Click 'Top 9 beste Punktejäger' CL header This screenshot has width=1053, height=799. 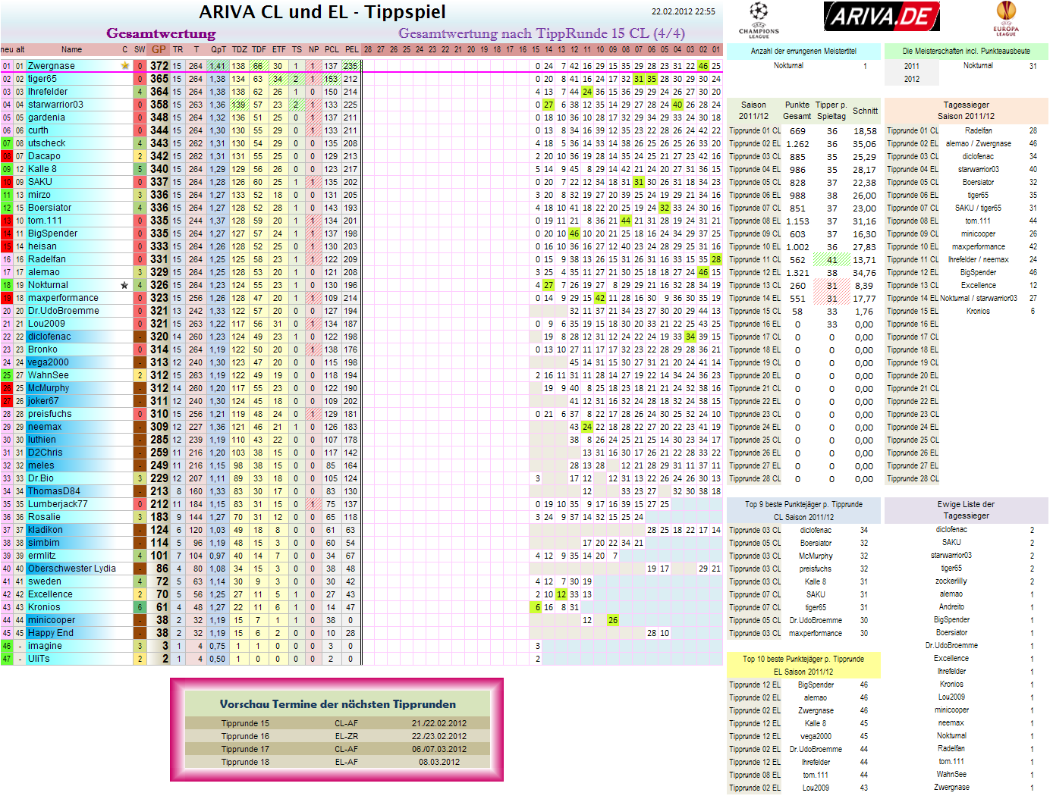pos(803,510)
